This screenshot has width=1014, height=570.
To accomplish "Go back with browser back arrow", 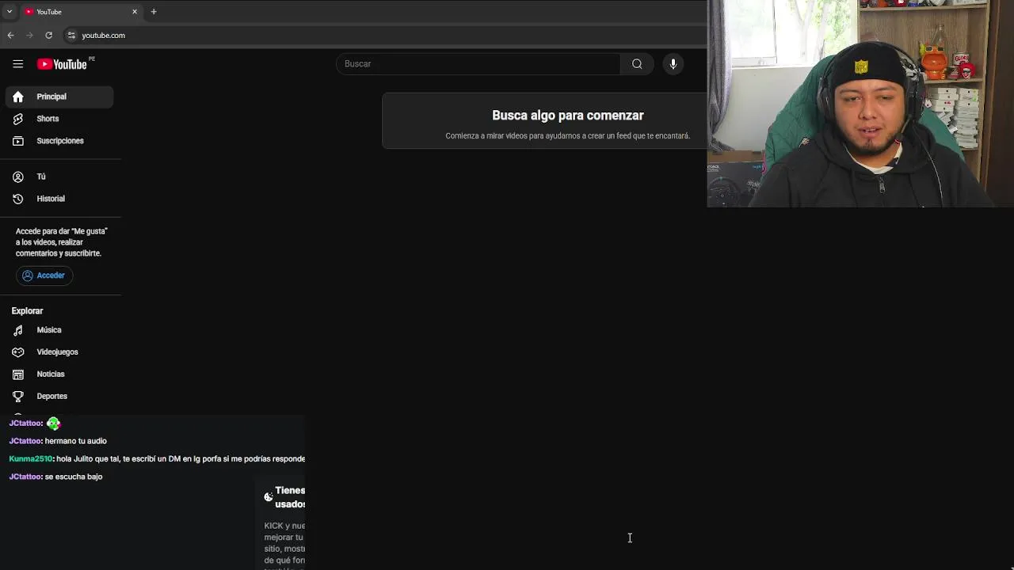I will [x=10, y=36].
